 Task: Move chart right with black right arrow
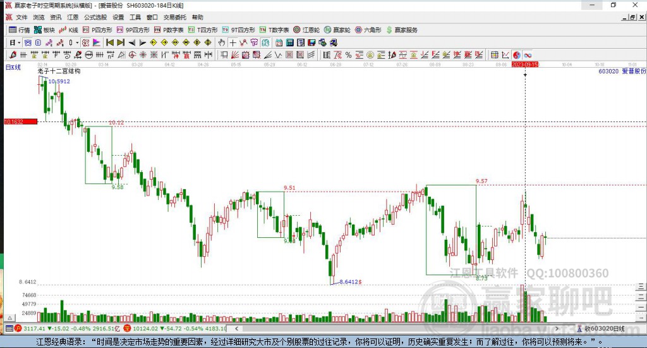[x=142, y=42]
